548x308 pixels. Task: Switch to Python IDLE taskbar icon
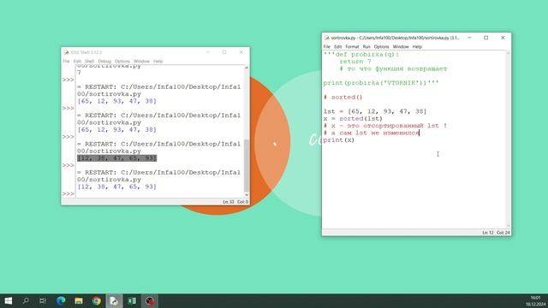click(x=114, y=300)
